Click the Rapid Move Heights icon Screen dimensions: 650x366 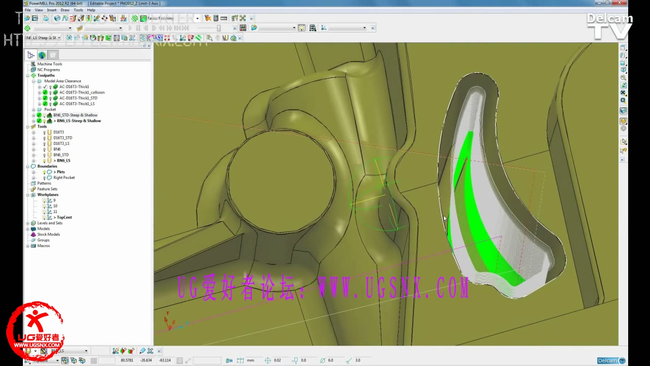point(73,18)
